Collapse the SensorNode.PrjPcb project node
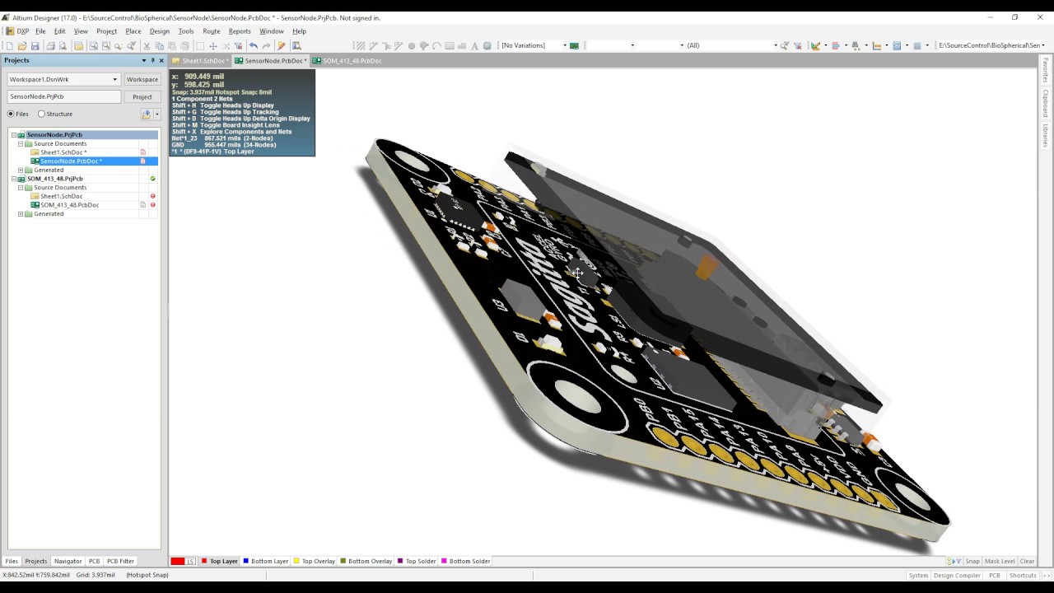Image resolution: width=1054 pixels, height=593 pixels. 14,135
